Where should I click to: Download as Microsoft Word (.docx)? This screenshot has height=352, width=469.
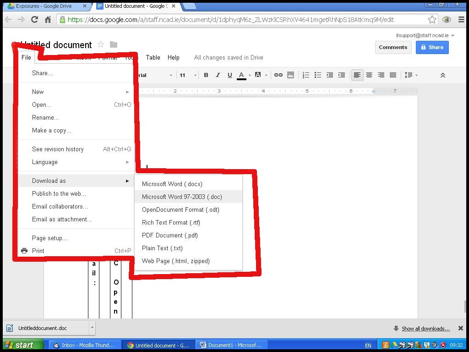188,184
